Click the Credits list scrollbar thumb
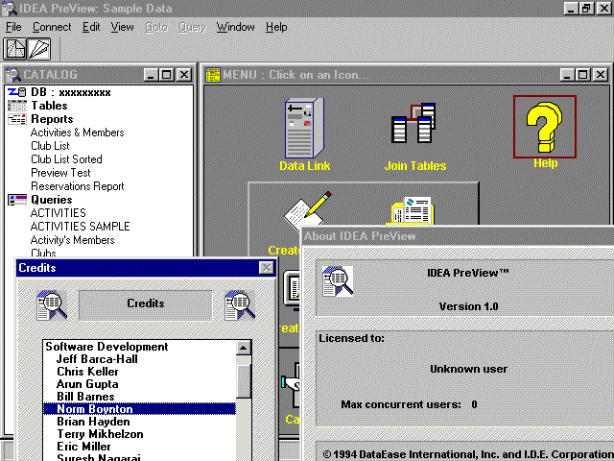The height and width of the screenshot is (461, 614). click(244, 381)
